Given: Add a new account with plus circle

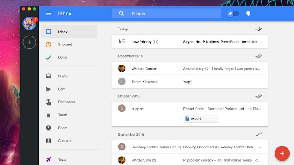Looking at the screenshot, I should click(29, 42).
